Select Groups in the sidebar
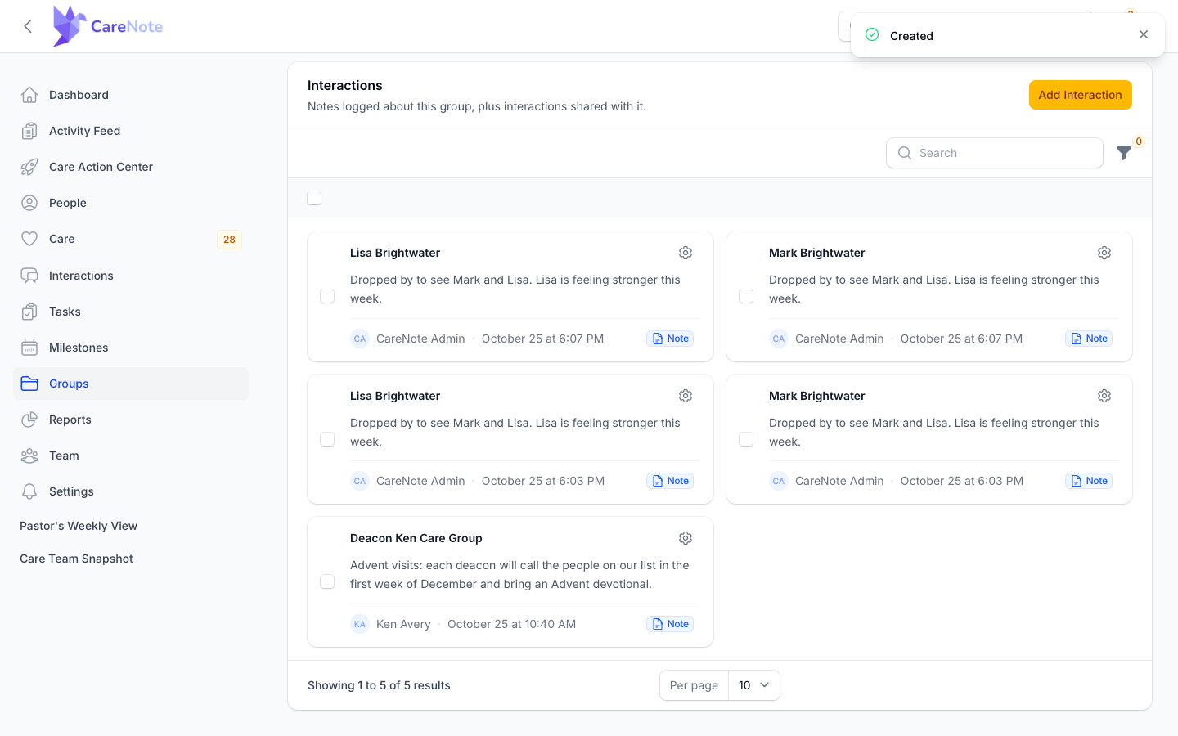This screenshot has width=1178, height=736. point(131,384)
